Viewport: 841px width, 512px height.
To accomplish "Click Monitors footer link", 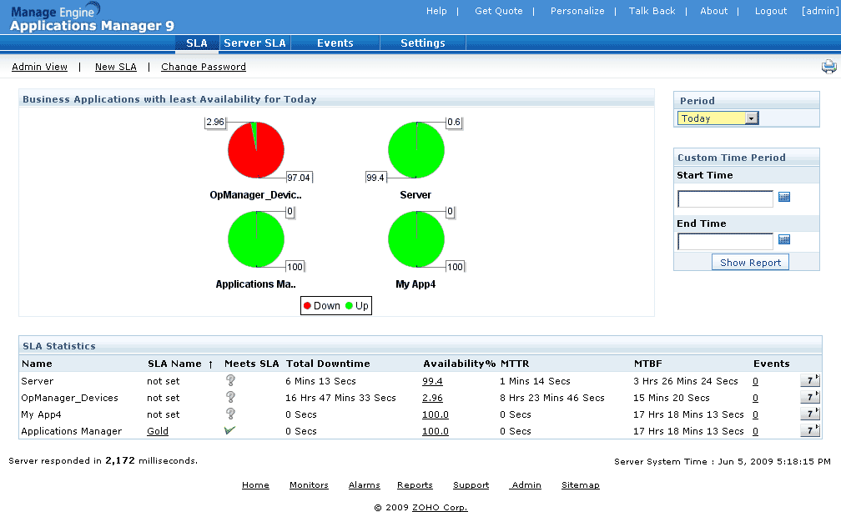I will 309,484.
